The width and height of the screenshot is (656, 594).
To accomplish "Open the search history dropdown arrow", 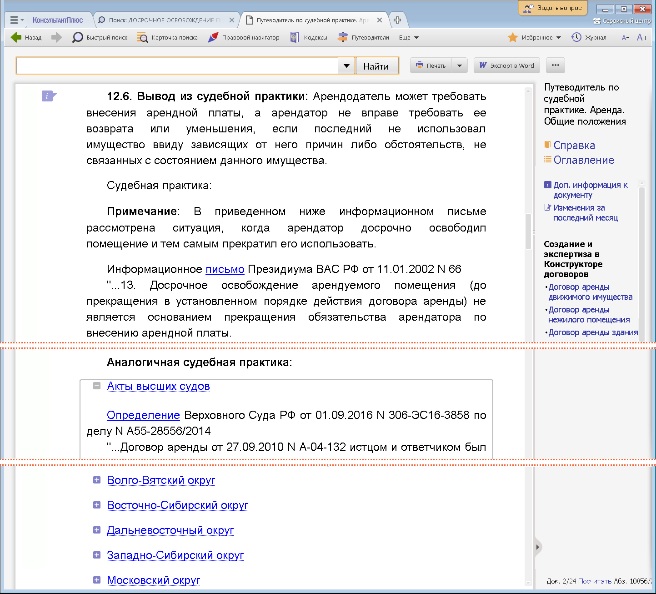I will (346, 65).
